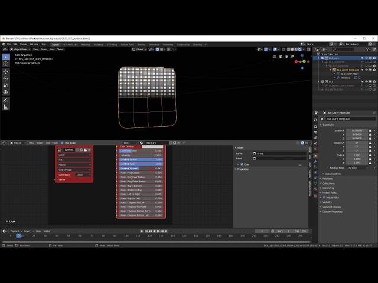The height and width of the screenshot is (283, 378).
Task: Click the open image folder icon on texture node
Action: pos(85,150)
